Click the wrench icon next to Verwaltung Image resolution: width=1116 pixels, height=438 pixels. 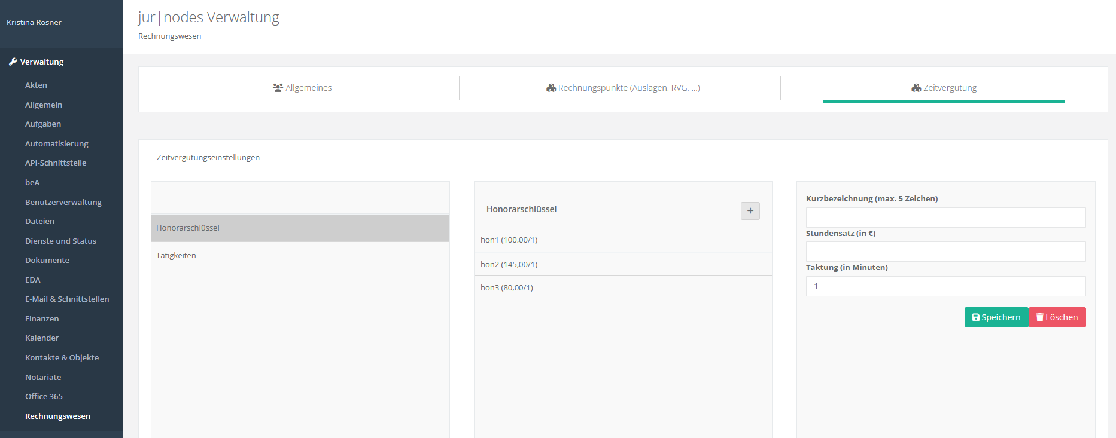(x=13, y=62)
